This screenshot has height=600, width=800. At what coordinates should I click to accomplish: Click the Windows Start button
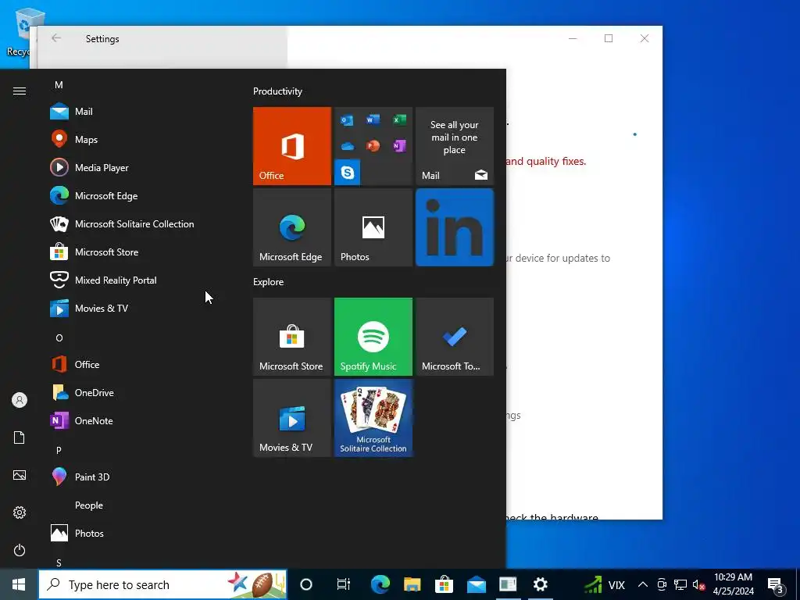pyautogui.click(x=19, y=584)
